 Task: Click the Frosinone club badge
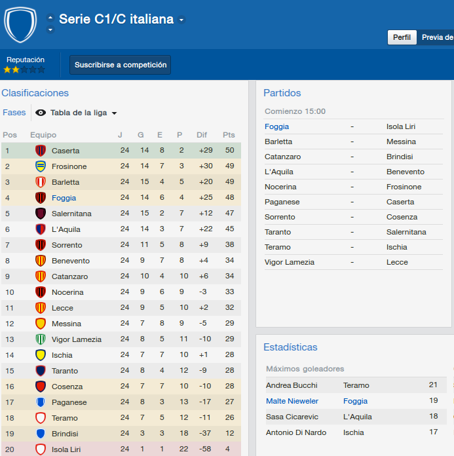(x=41, y=166)
